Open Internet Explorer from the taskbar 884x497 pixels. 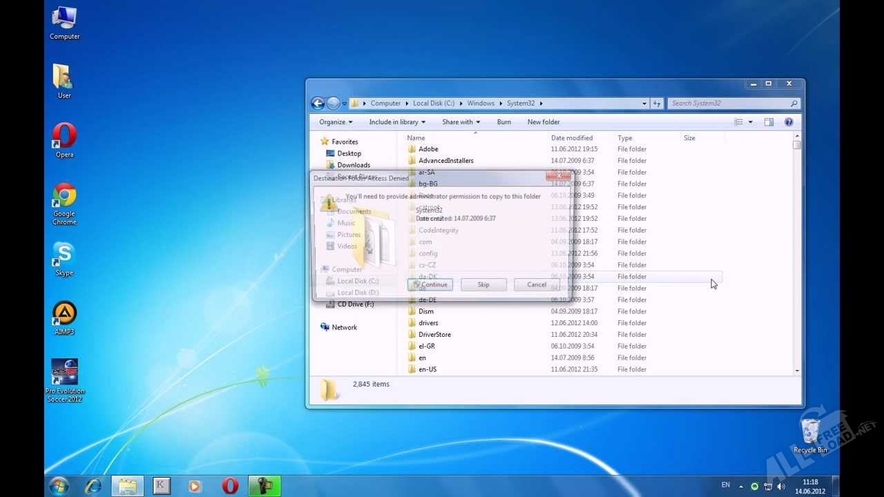click(x=93, y=486)
